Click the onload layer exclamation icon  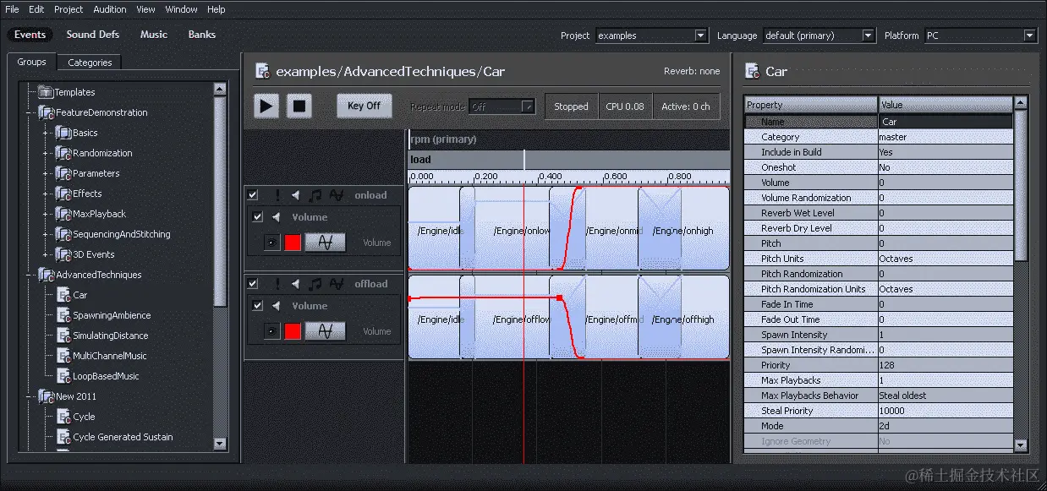point(277,195)
